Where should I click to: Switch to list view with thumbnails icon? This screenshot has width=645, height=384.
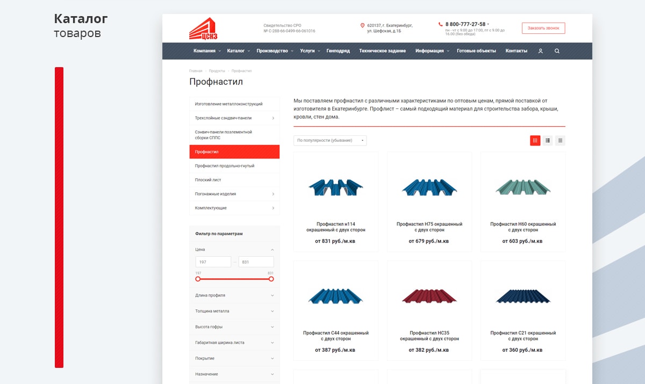548,140
